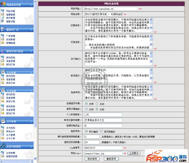Click the icon beside 点卡类别
Image resolution: width=189 pixels, height=163 pixels.
(3, 127)
